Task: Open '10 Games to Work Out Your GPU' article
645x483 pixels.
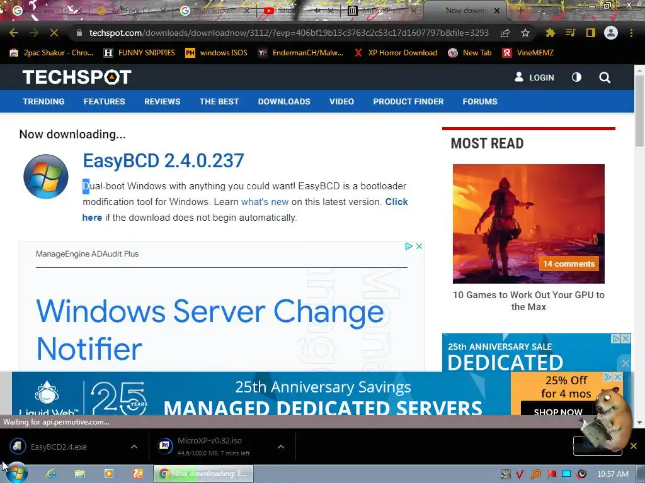Action: [x=528, y=301]
